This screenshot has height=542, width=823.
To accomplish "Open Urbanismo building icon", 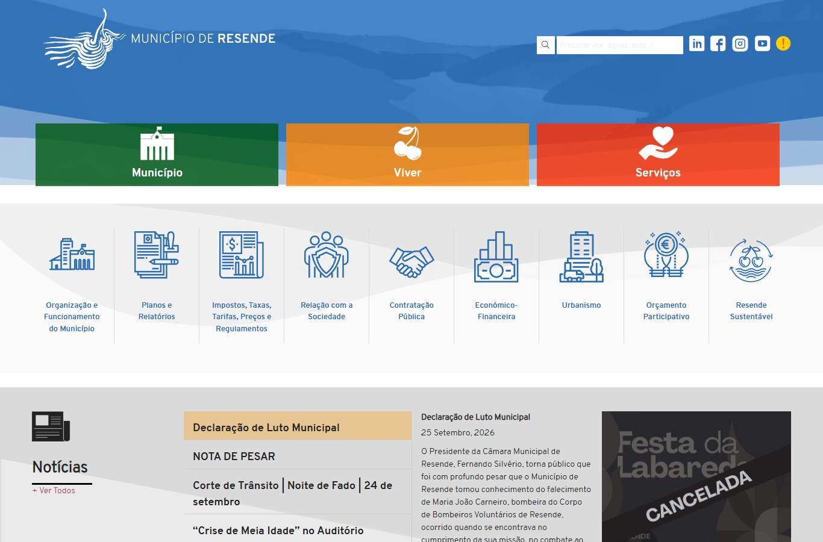I will click(x=581, y=257).
